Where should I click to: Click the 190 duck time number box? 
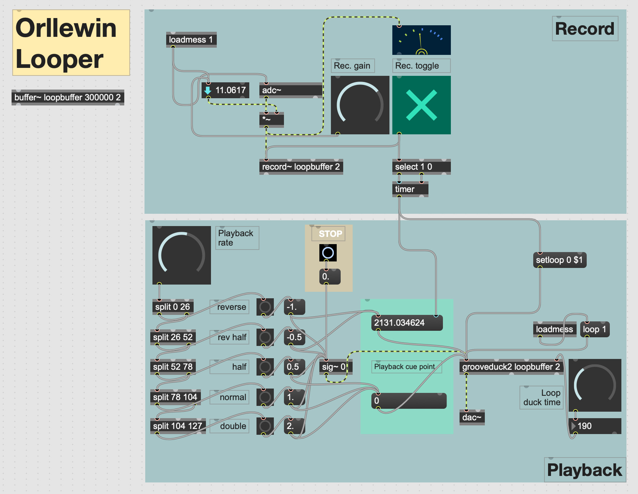click(x=595, y=426)
